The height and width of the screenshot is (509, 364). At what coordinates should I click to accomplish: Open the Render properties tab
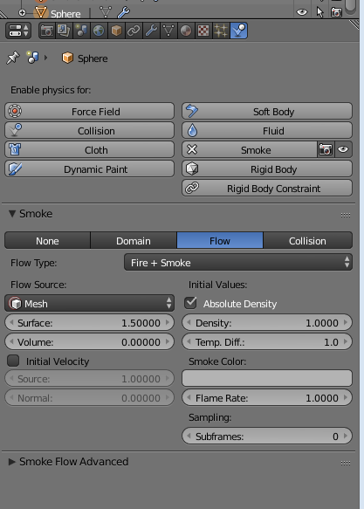(47, 31)
